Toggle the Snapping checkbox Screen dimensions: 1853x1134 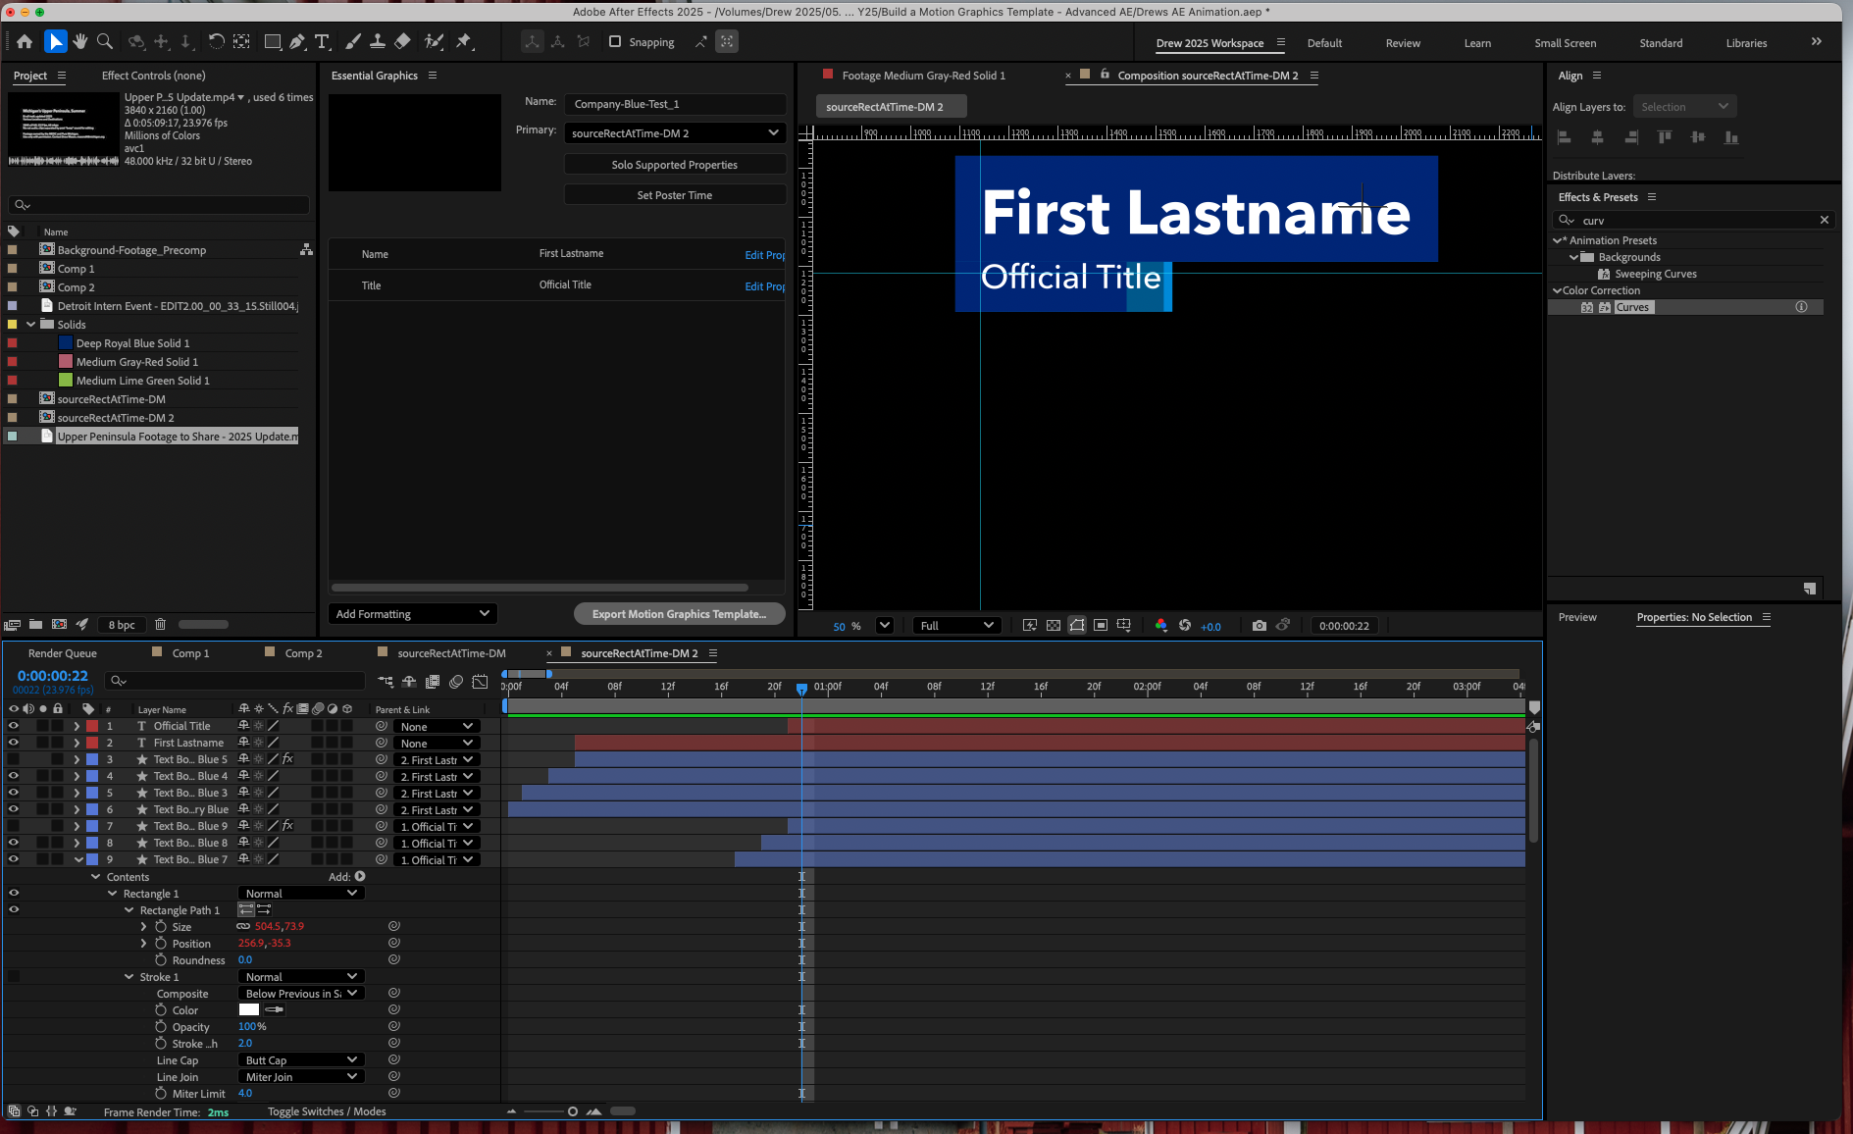pyautogui.click(x=615, y=41)
